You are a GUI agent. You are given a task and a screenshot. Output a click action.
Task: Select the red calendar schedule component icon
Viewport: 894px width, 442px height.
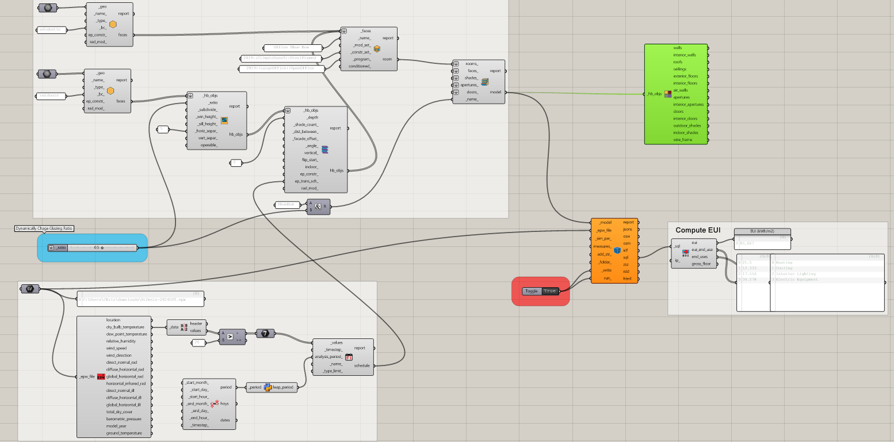(349, 357)
